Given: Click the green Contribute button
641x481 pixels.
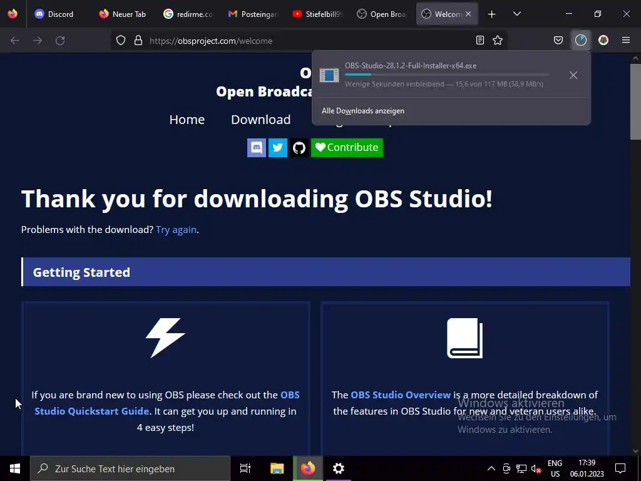Looking at the screenshot, I should (347, 147).
